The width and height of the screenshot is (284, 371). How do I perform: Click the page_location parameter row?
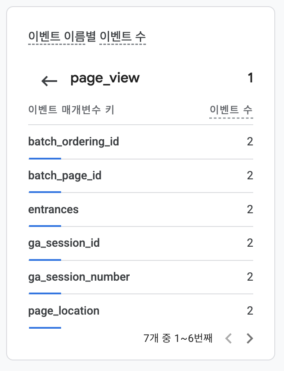[141, 311]
